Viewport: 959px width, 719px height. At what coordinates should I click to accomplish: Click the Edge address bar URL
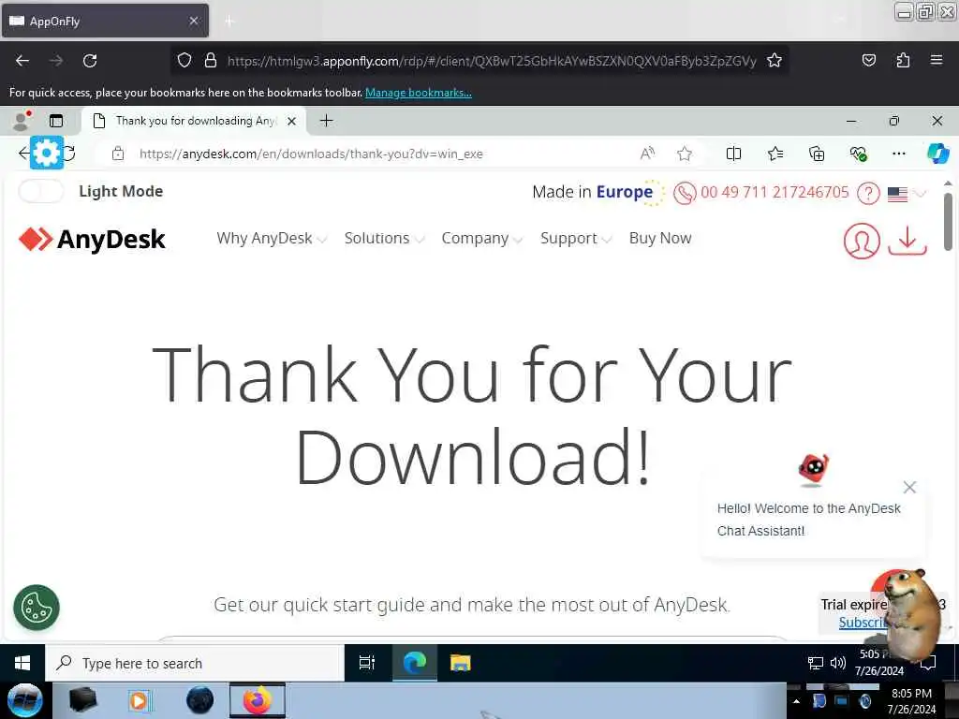311,154
